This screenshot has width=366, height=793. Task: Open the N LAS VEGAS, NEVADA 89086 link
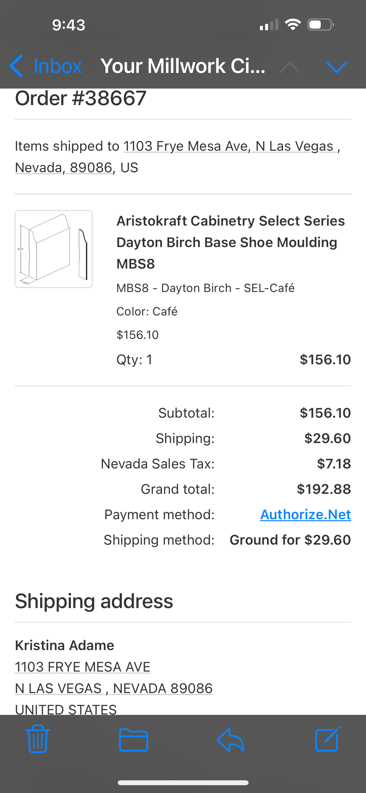[114, 688]
